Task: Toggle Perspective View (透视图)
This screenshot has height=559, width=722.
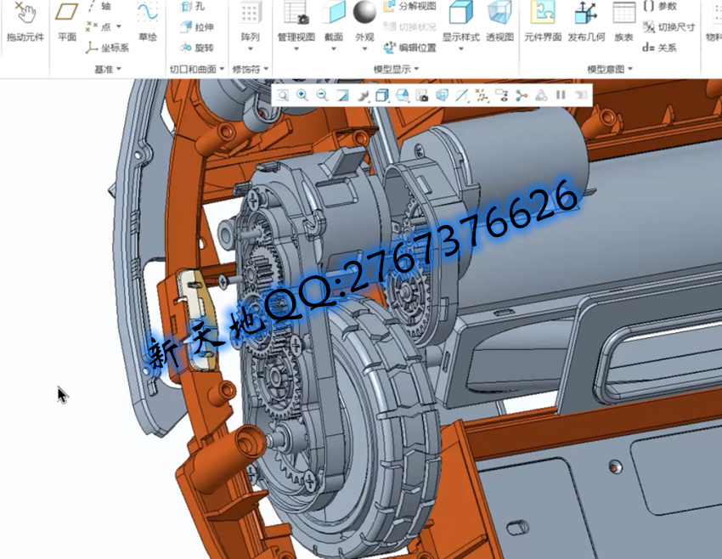Action: 499,23
